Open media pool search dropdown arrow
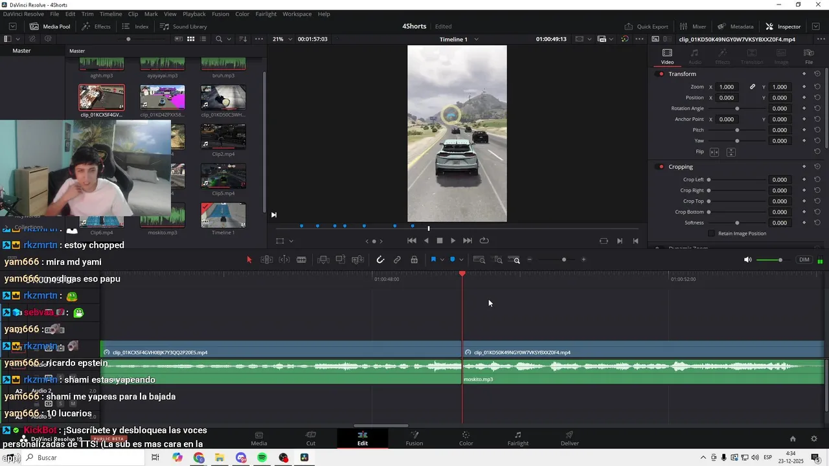Image resolution: width=829 pixels, height=466 pixels. [x=227, y=39]
